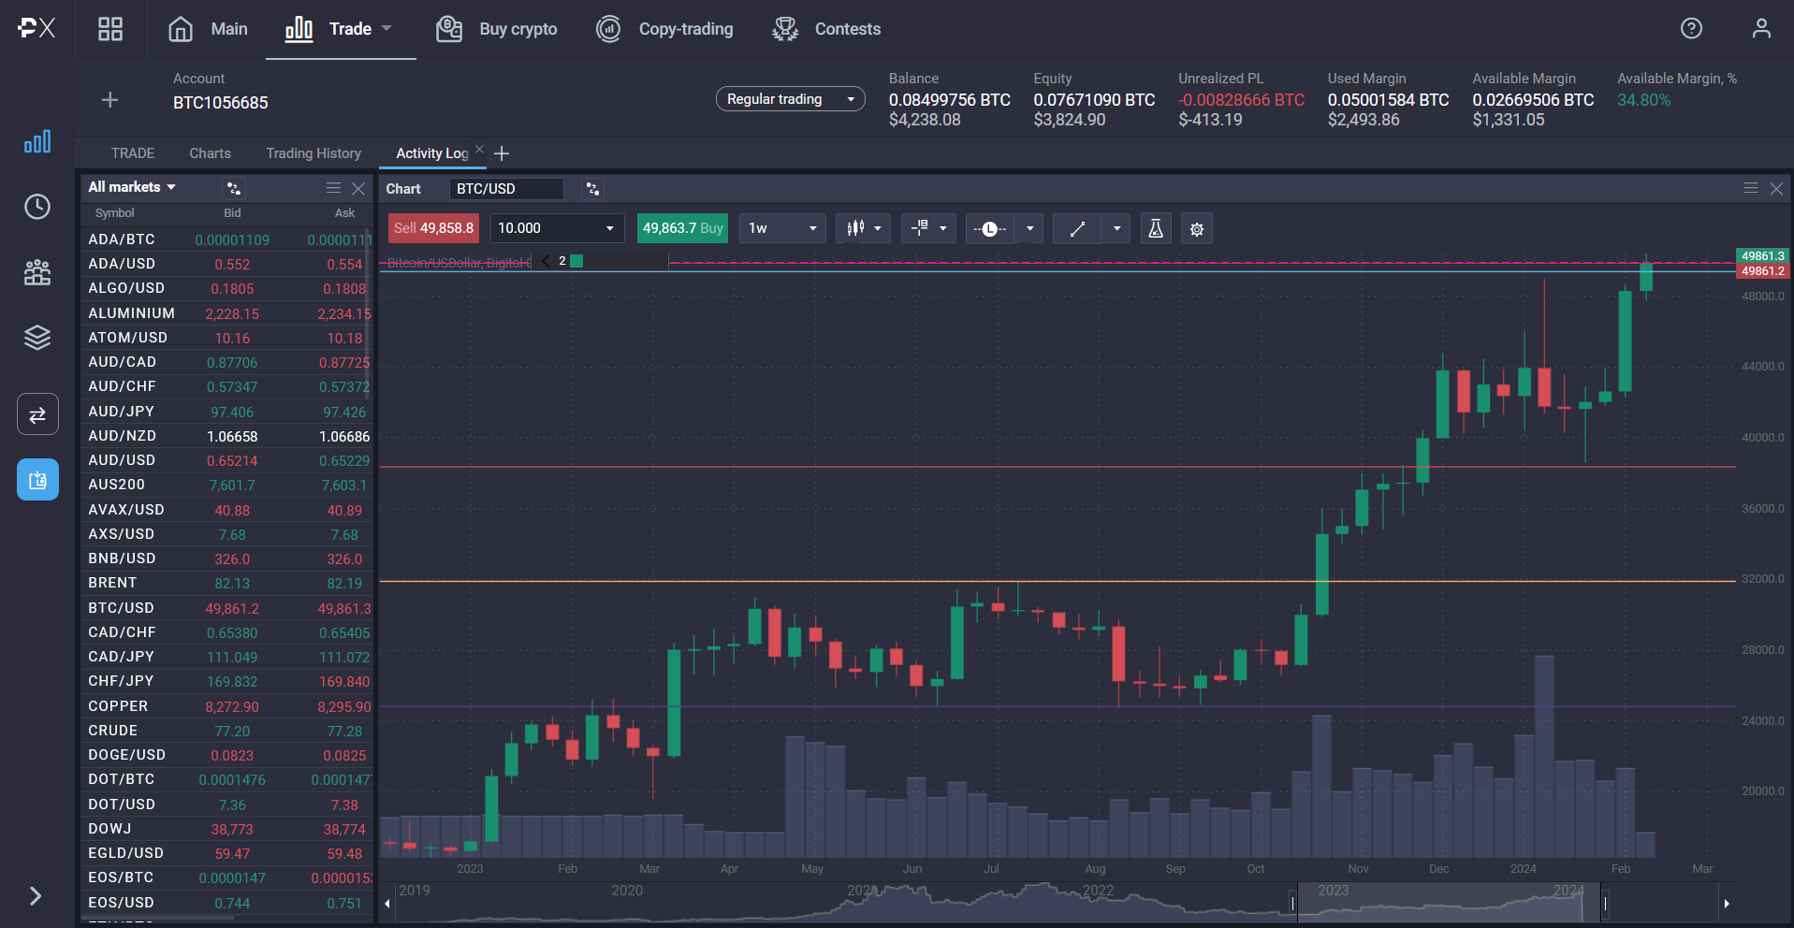
Task: Select the BRENT market row
Action: 228,583
